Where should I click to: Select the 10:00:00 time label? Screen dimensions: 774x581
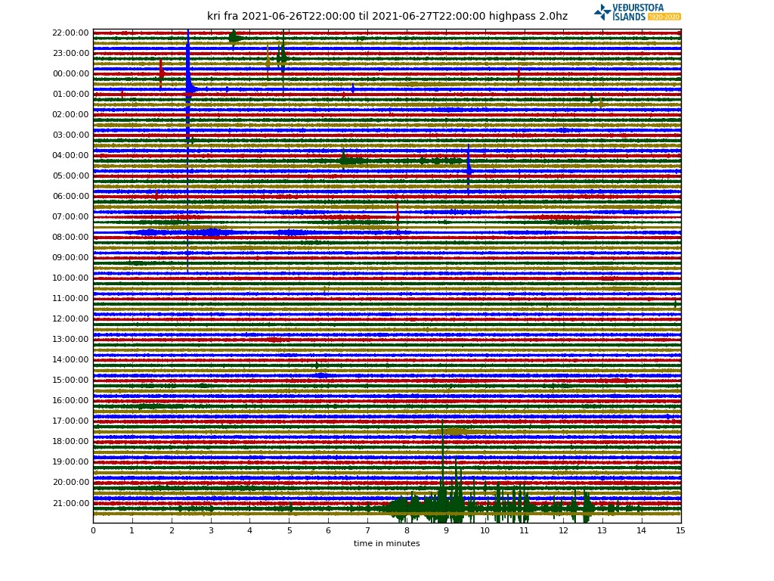coord(70,278)
